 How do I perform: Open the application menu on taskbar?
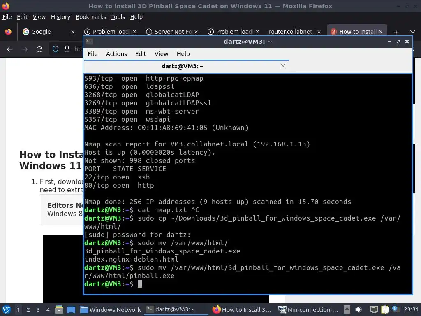pos(7,309)
